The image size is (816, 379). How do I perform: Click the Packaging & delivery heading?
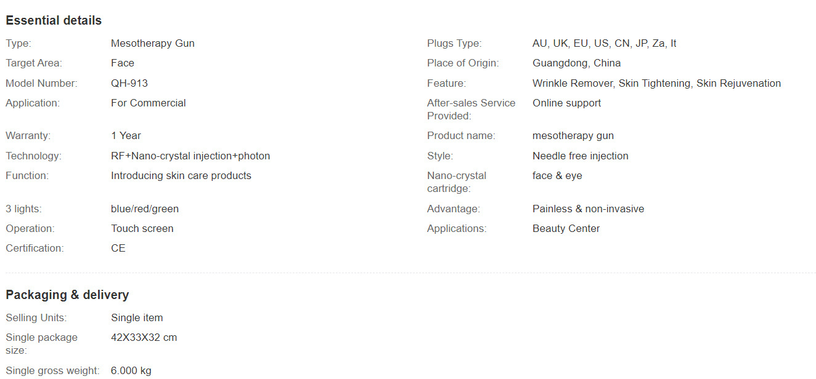tap(67, 295)
